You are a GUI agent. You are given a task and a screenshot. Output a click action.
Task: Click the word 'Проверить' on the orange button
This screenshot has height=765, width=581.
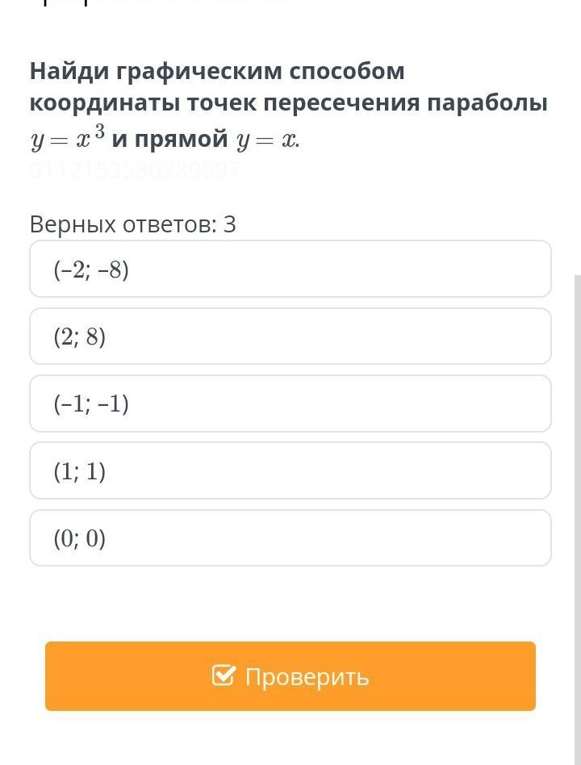(x=307, y=678)
